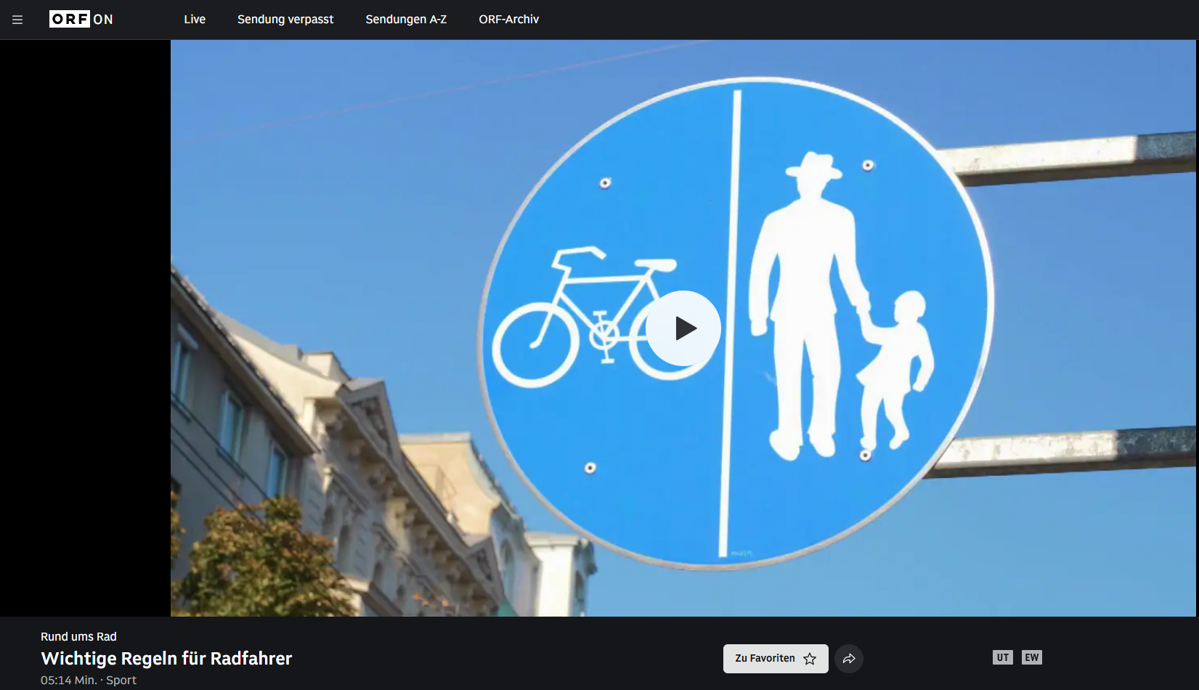
Task: Click the title Wichtige Regeln für Radfahrer
Action: point(166,658)
